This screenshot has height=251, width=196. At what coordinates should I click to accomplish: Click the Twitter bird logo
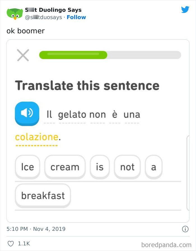[185, 10]
